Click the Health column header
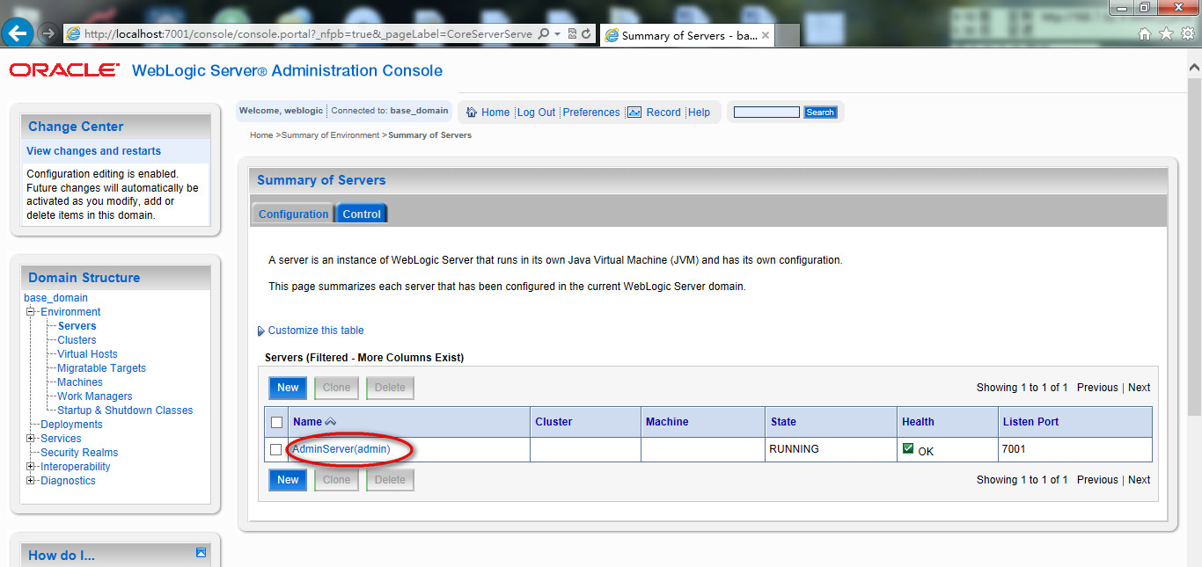Screen dimensions: 1202x567 pyautogui.click(x=918, y=422)
